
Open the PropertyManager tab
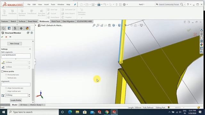pyautogui.click(x=9, y=28)
